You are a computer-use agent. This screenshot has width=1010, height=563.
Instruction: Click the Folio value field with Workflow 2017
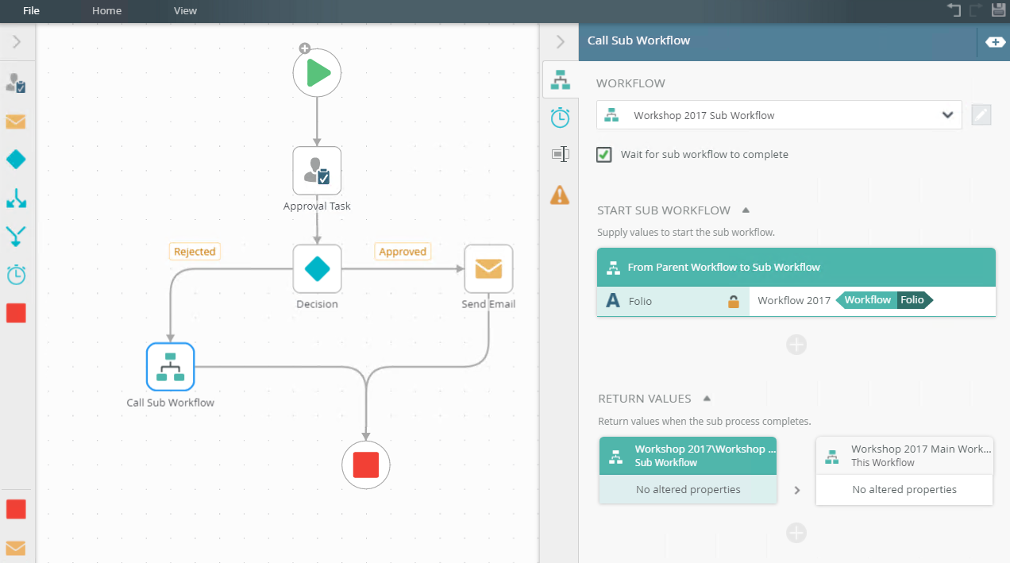click(x=873, y=301)
